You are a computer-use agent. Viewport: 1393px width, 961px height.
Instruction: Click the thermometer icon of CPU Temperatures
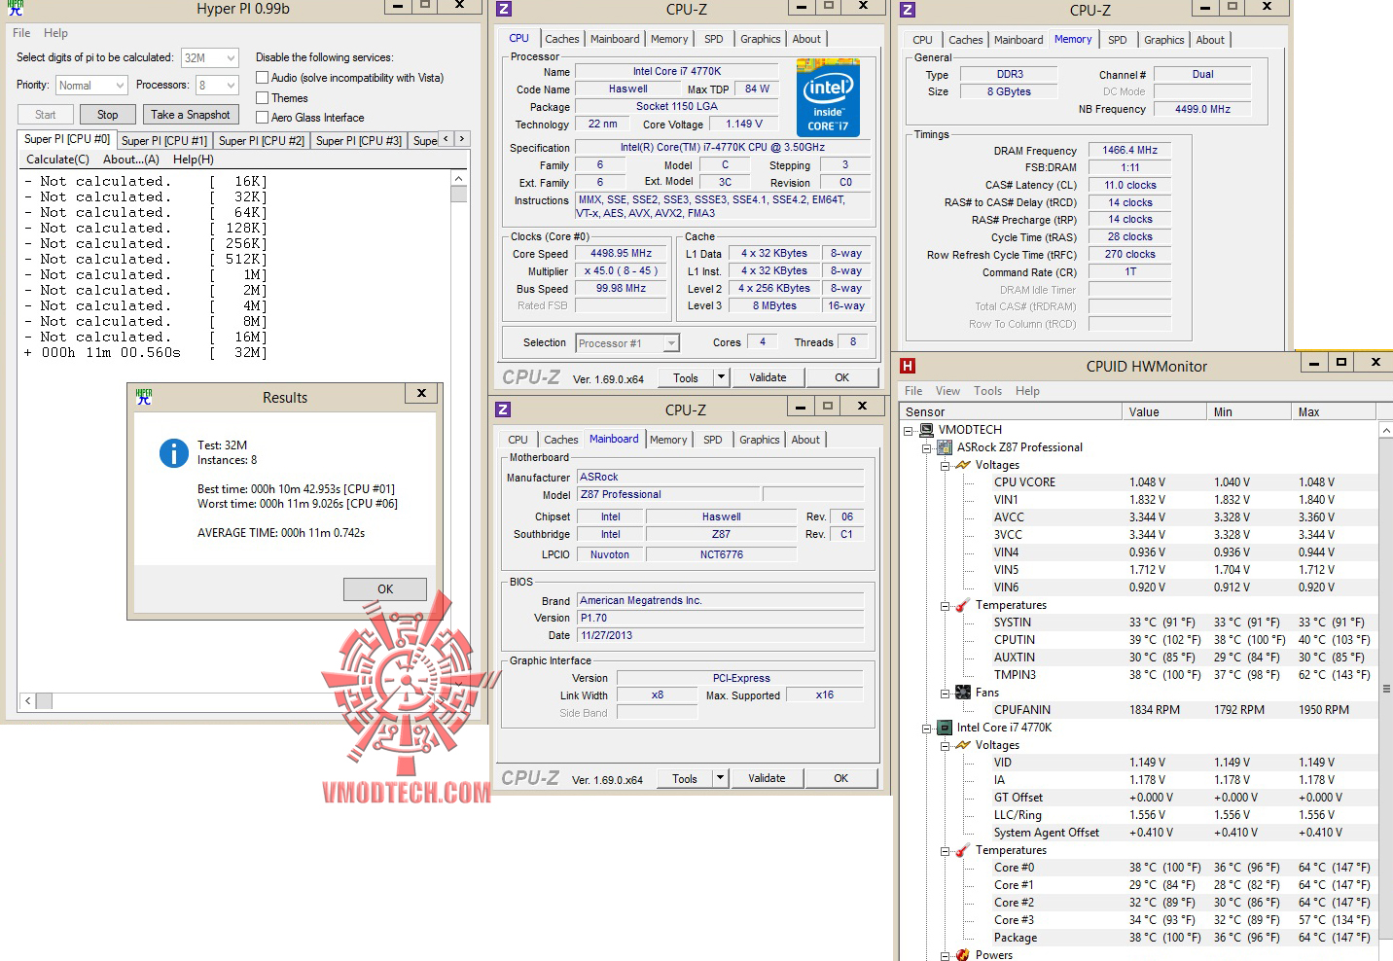(x=963, y=850)
